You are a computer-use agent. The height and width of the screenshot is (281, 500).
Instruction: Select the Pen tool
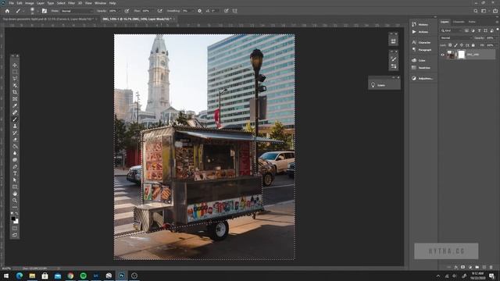15,166
